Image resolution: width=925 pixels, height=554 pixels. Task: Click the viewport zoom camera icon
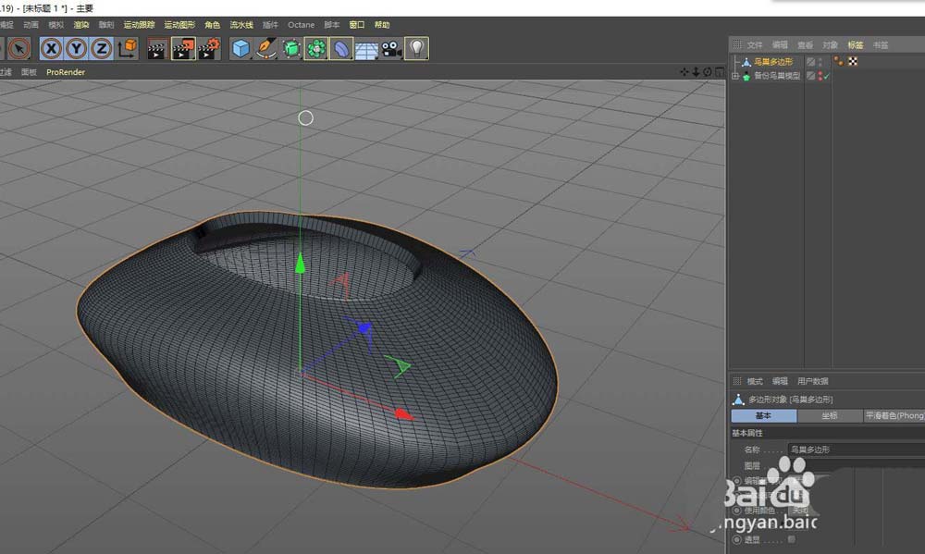[x=696, y=72]
